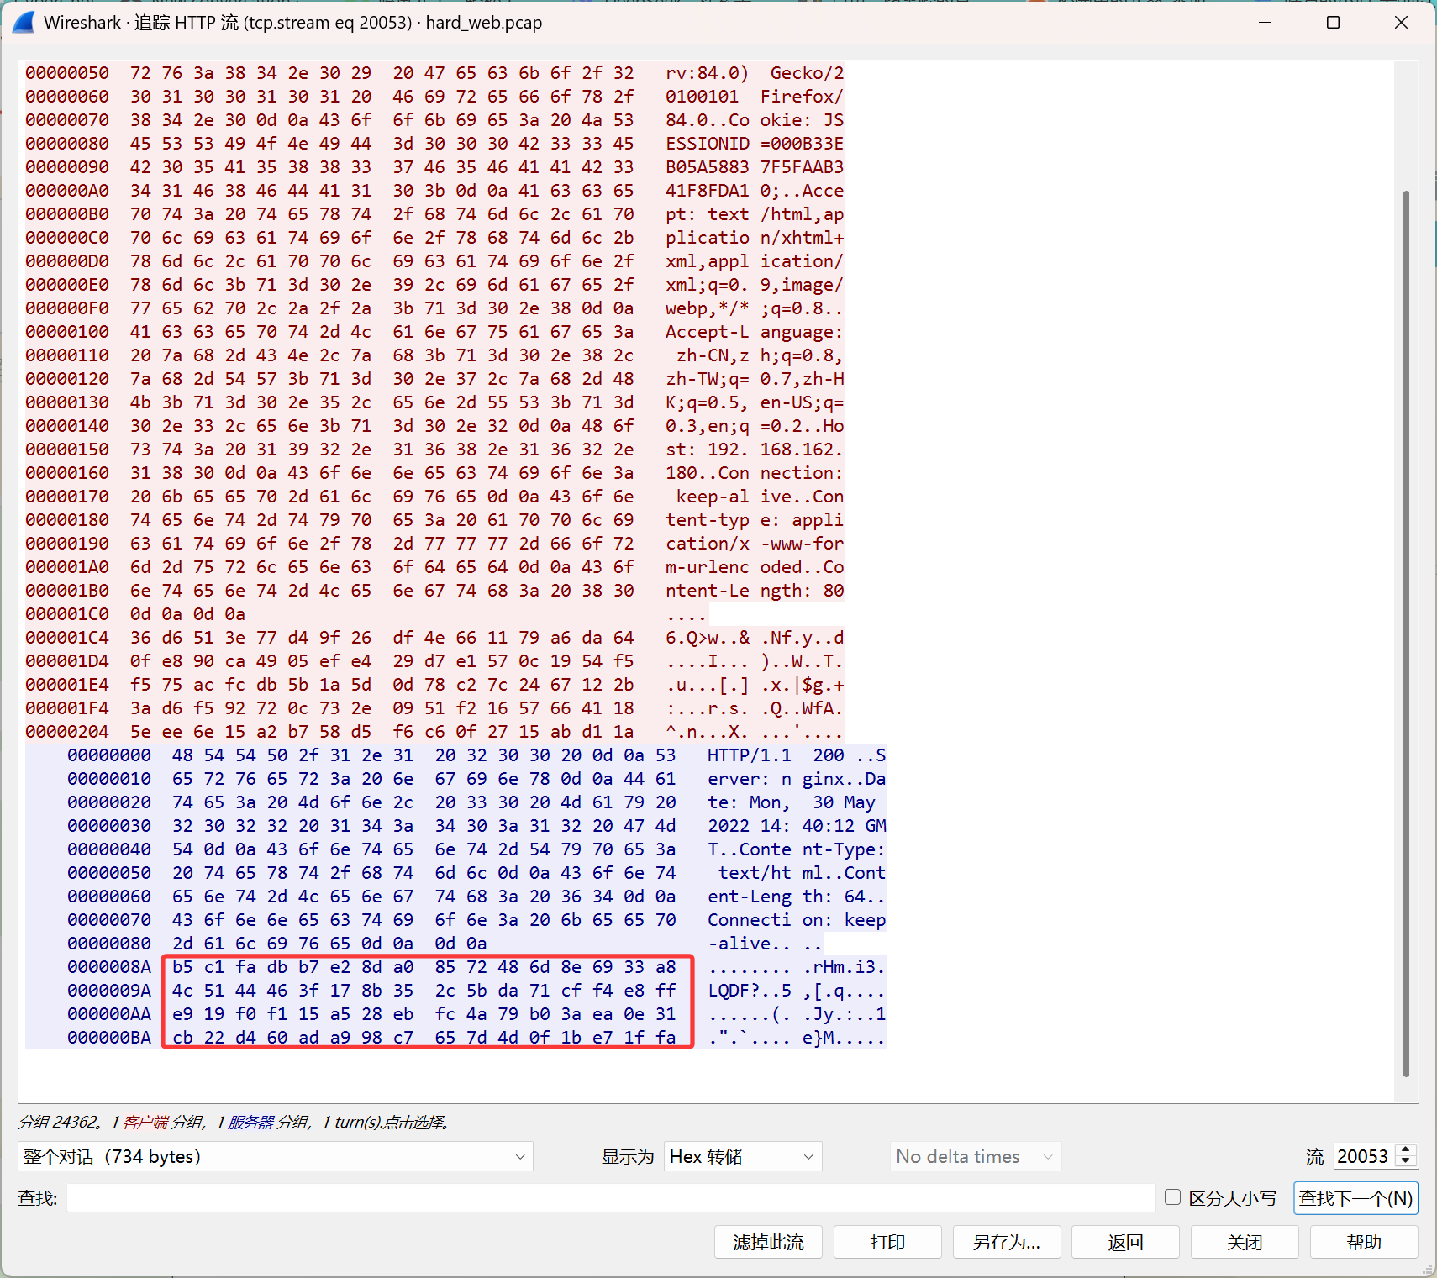Select the response line 'HTTP/1.1 200 ..S'
Viewport: 1437px width, 1278px height.
[x=476, y=755]
